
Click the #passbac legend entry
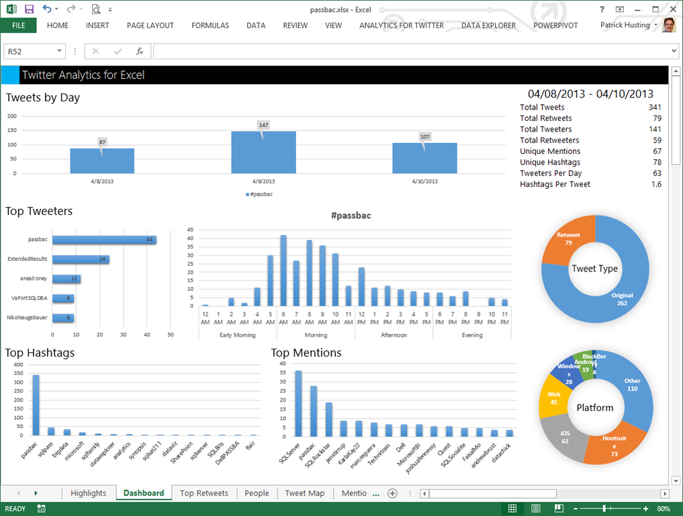[x=260, y=194]
